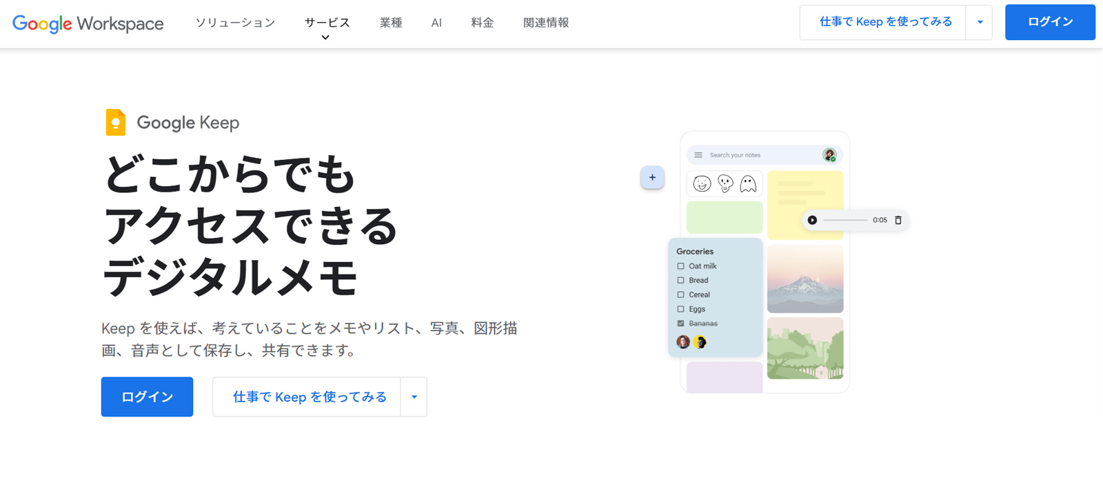Check the Cereal checkbox
Image resolution: width=1103 pixels, height=491 pixels.
pyautogui.click(x=680, y=294)
